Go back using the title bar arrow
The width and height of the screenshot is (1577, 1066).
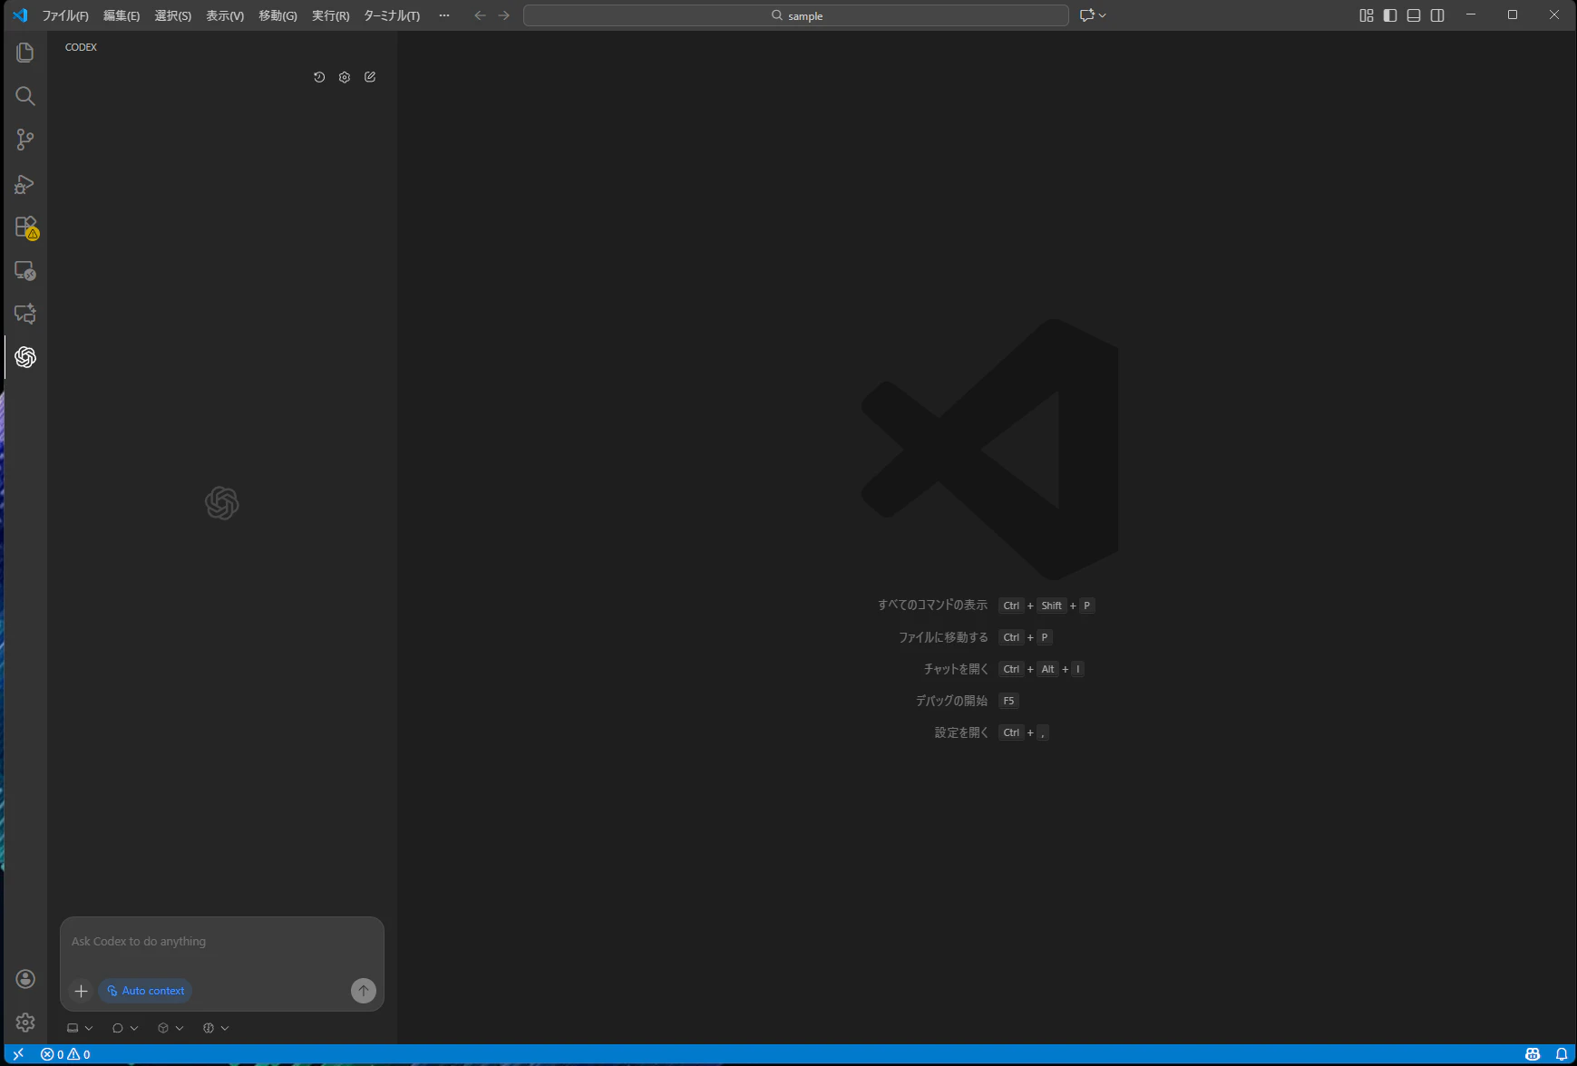coord(480,15)
